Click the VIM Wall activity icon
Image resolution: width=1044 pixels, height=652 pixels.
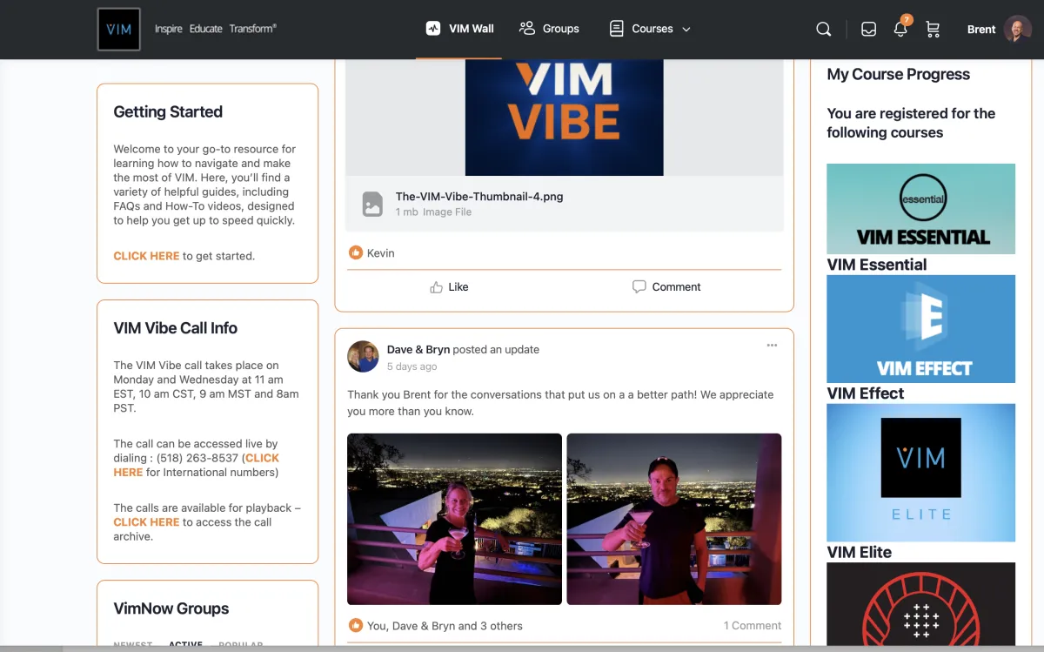coord(433,29)
